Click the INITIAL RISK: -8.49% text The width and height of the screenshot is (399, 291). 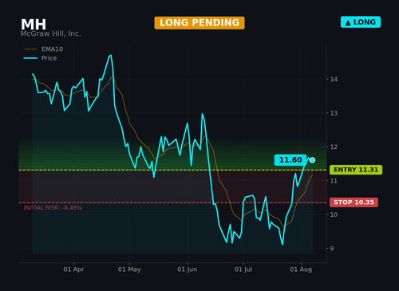pos(53,208)
